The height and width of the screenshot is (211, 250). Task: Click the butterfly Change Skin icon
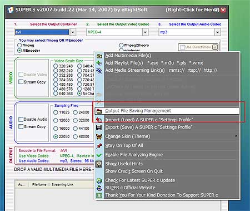[x=99, y=136]
